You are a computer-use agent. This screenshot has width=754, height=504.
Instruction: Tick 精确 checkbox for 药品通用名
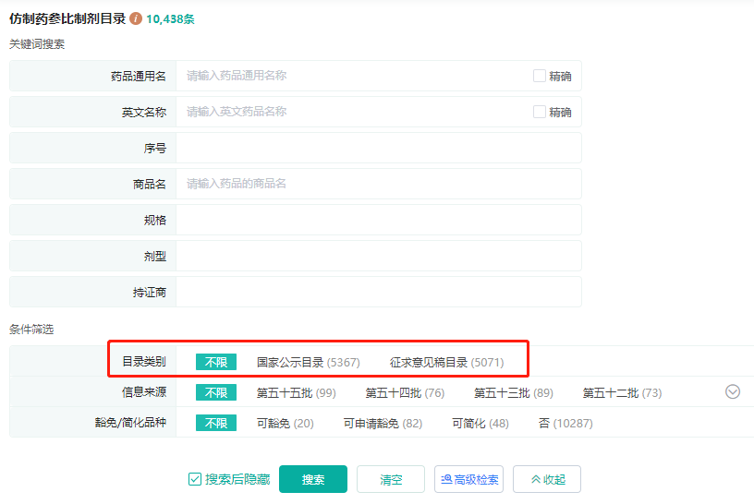coord(540,76)
